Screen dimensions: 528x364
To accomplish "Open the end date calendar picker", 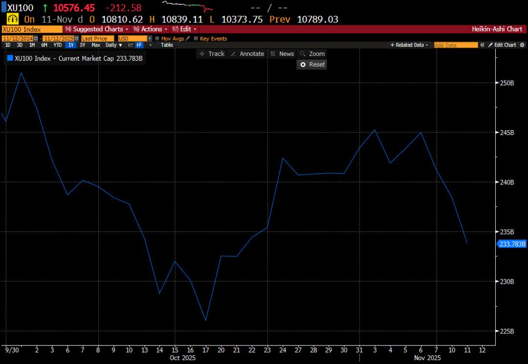I will tap(77, 39).
